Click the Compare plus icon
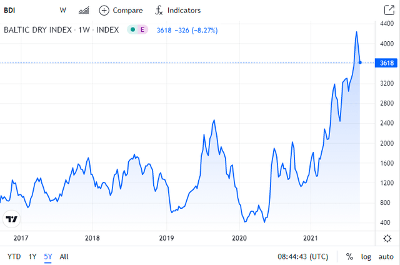Image resolution: width=400 pixels, height=265 pixels. 104,11
